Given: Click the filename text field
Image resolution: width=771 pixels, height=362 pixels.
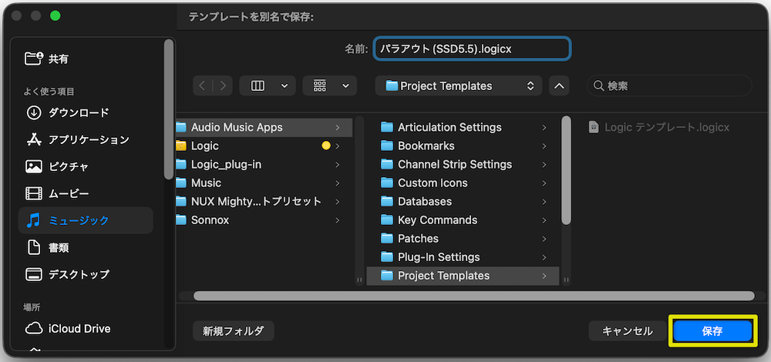Looking at the screenshot, I should pos(472,49).
